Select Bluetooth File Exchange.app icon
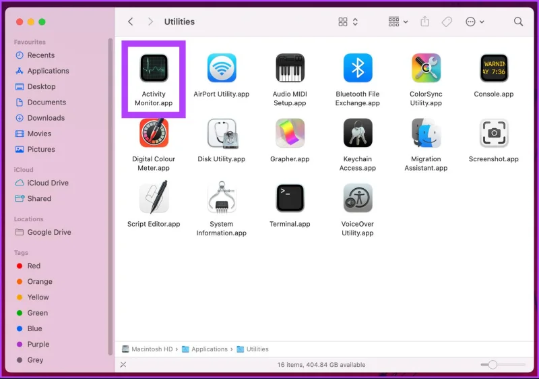 pos(358,67)
